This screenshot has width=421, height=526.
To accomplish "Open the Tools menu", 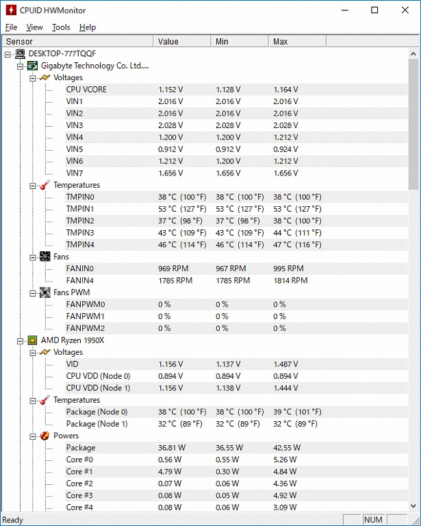I will click(x=61, y=27).
